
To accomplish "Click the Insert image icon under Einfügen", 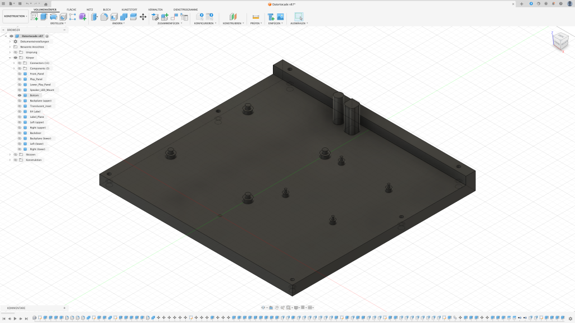I will (x=280, y=17).
